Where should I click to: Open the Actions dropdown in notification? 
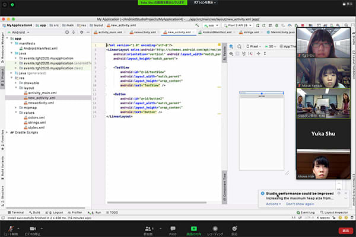(x=274, y=204)
